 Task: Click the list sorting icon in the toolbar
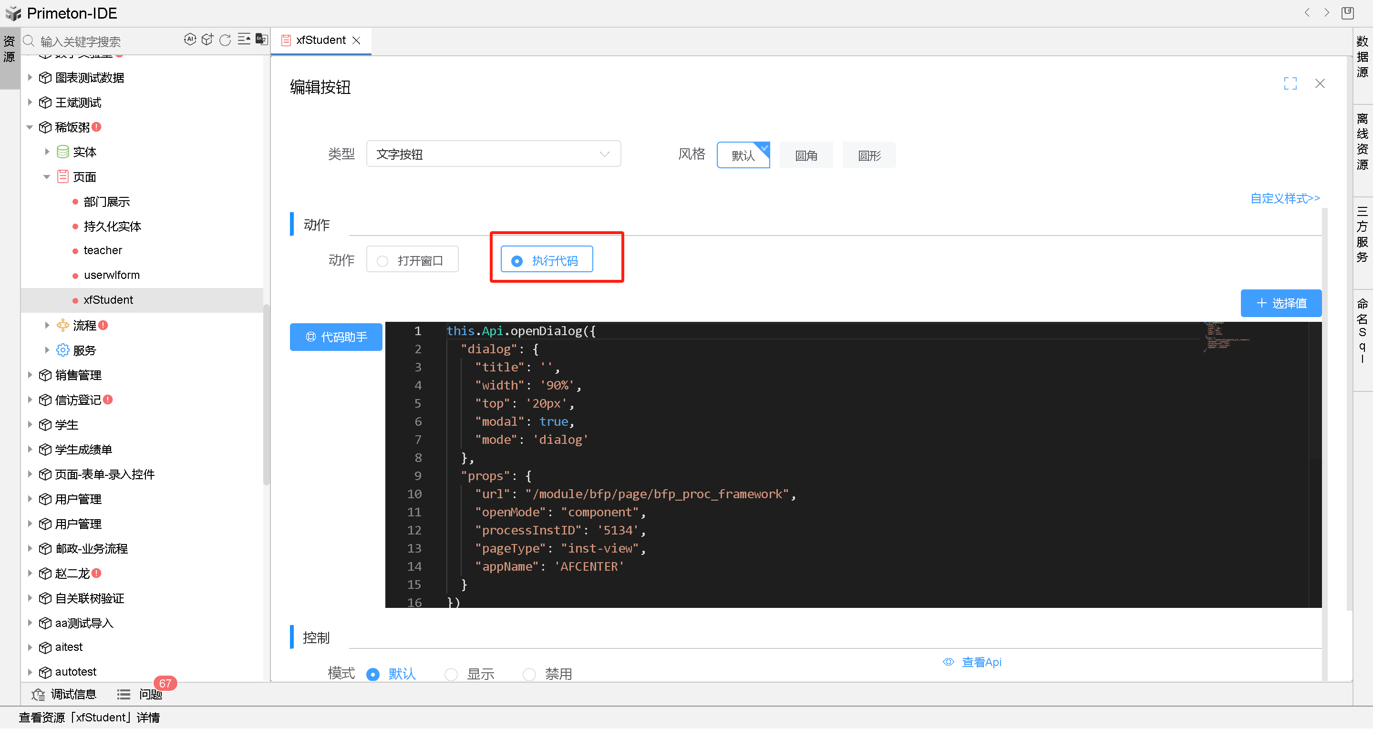point(244,39)
